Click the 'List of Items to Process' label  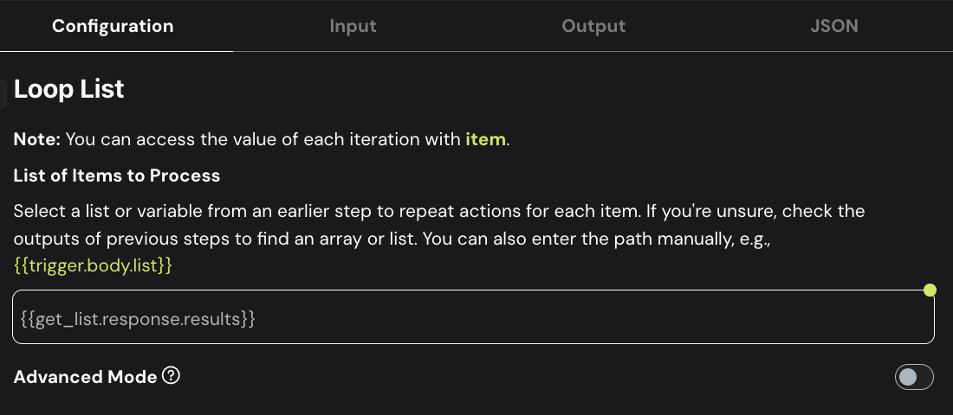point(117,176)
